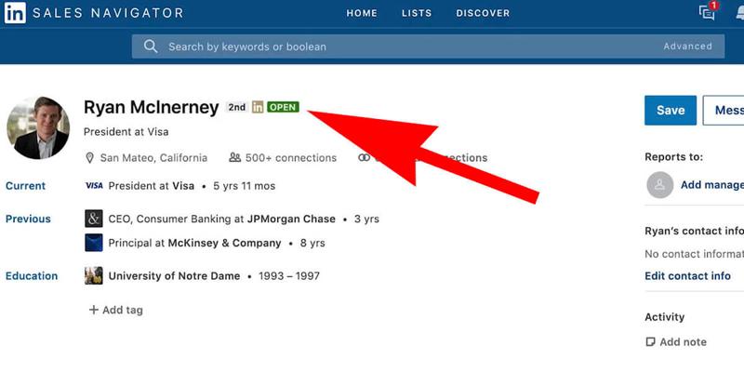Viewport: 744px width, 372px height.
Task: Click Edit contact info link
Action: point(687,276)
